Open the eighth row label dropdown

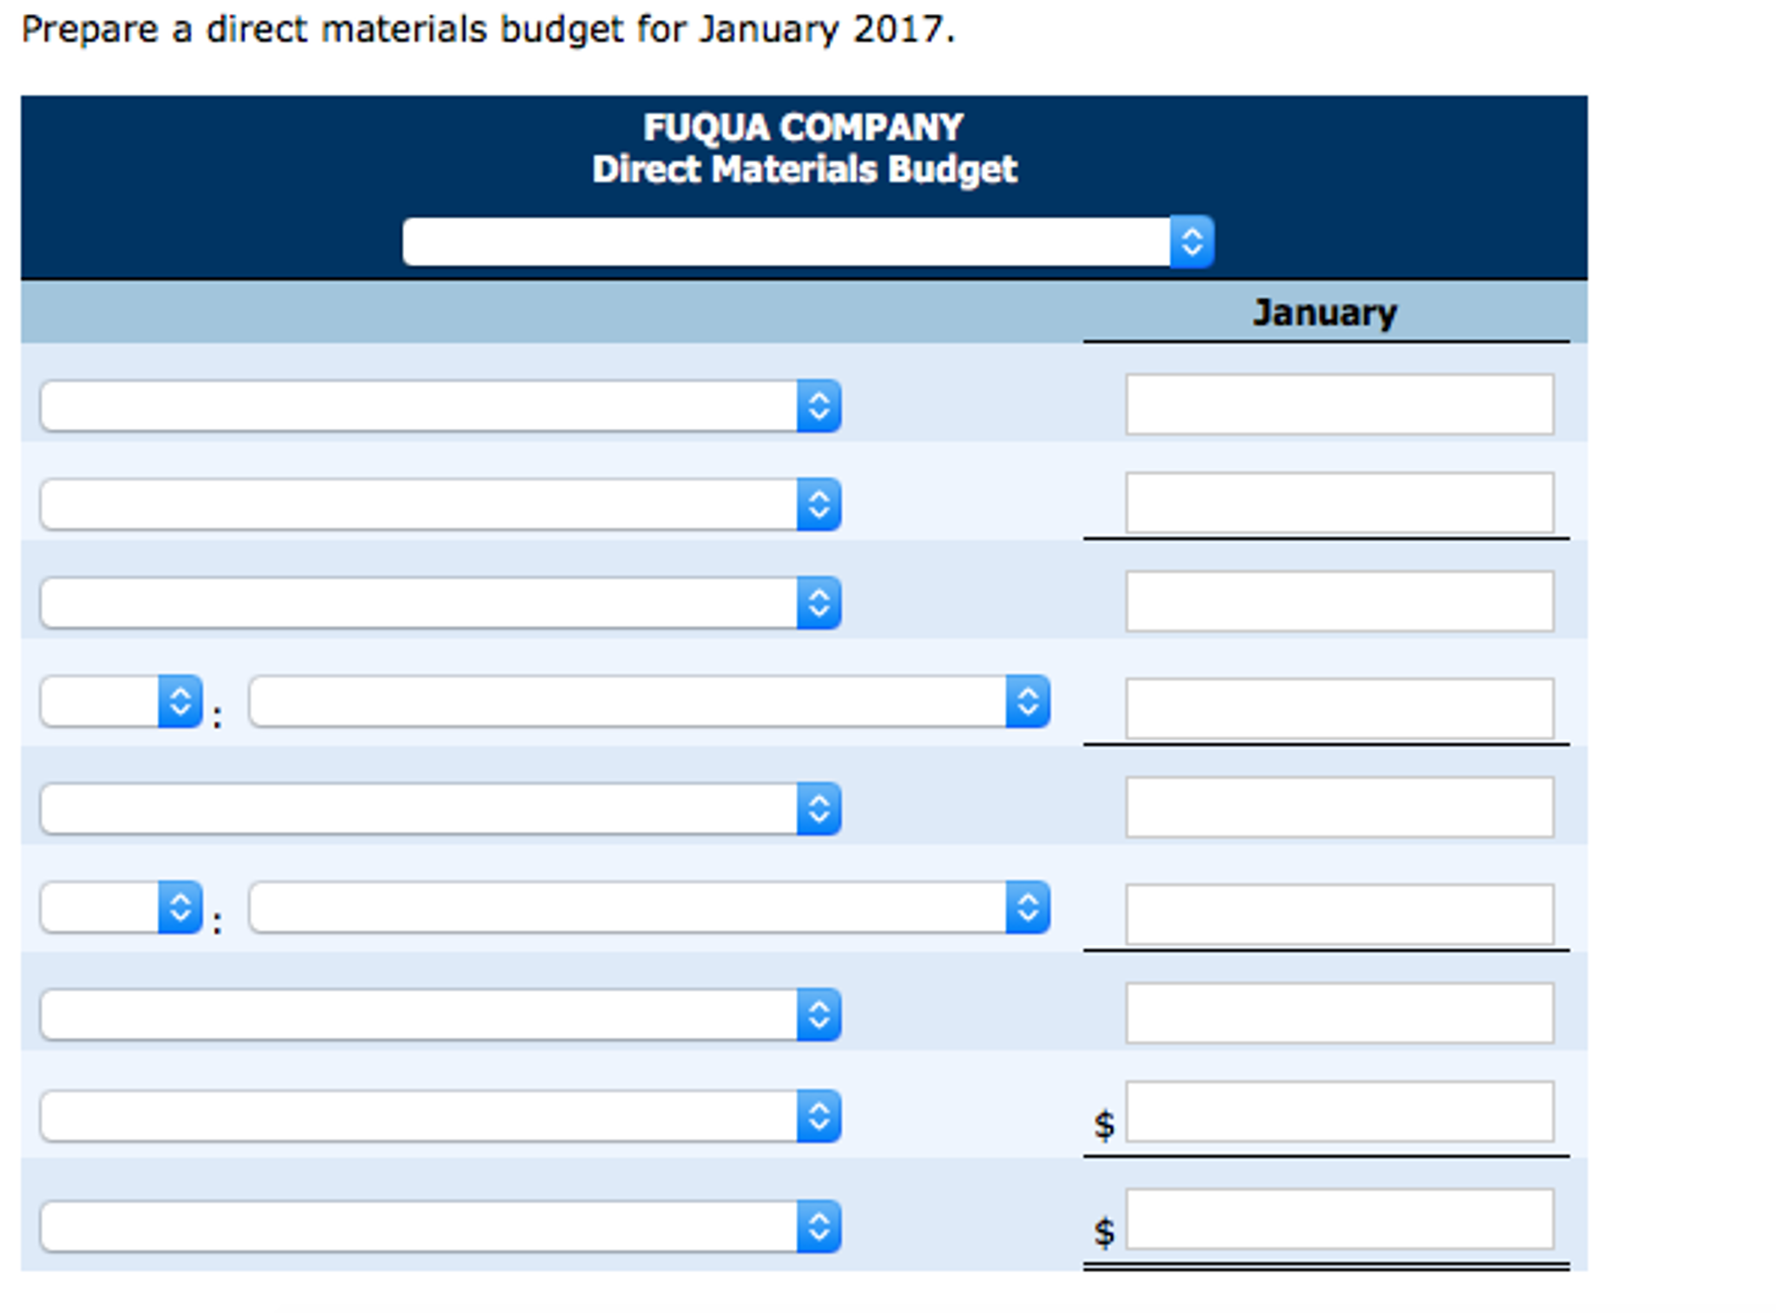click(x=440, y=1116)
